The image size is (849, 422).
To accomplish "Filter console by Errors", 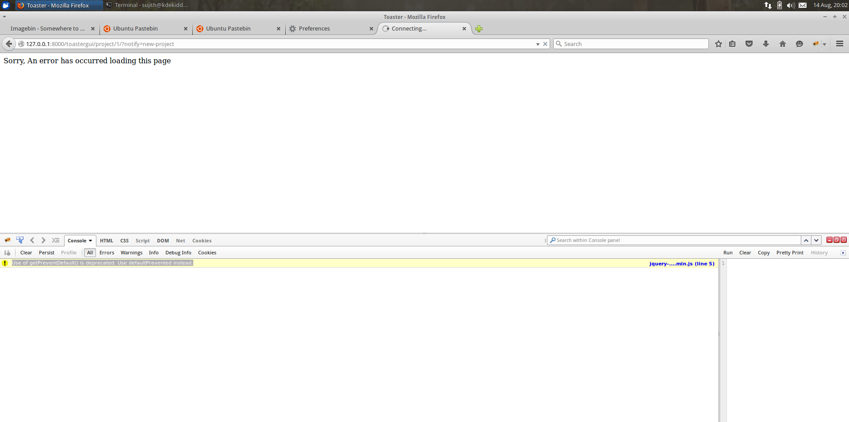I will click(107, 253).
